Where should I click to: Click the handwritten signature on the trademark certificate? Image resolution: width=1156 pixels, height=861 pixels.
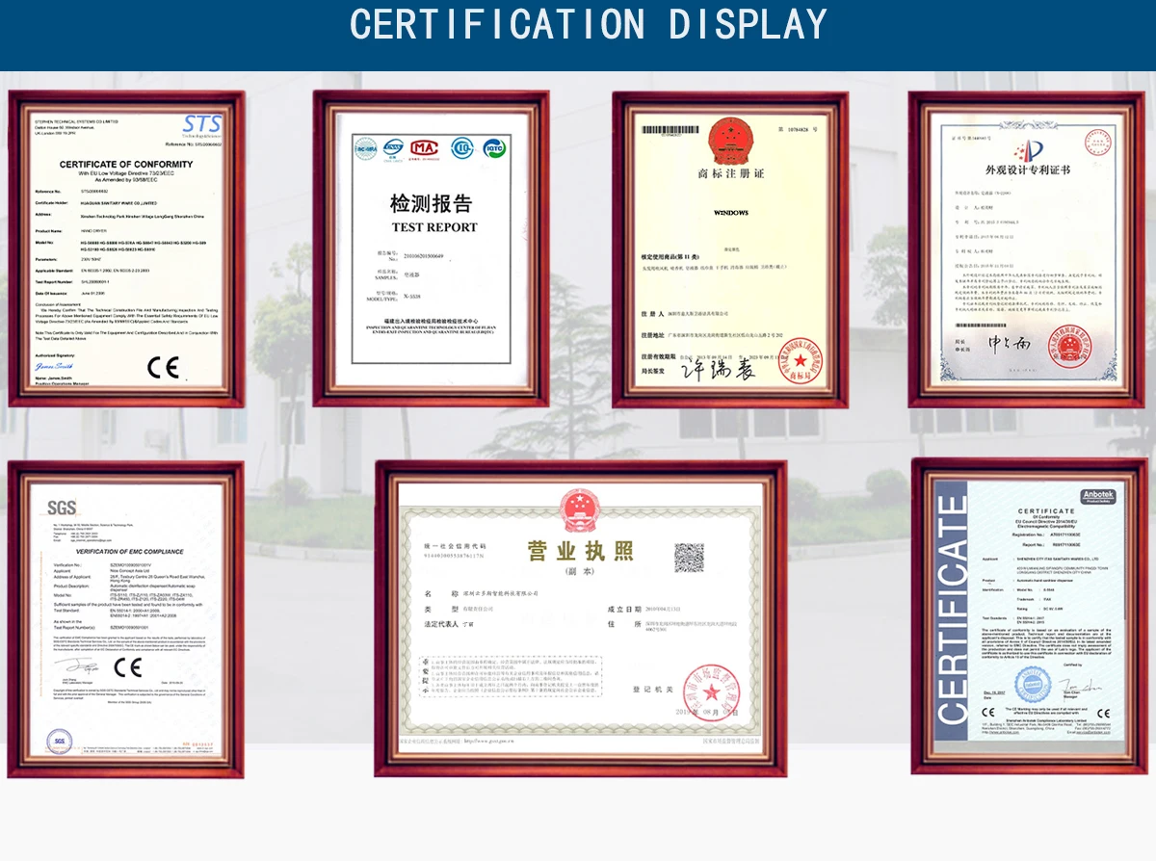click(x=718, y=371)
